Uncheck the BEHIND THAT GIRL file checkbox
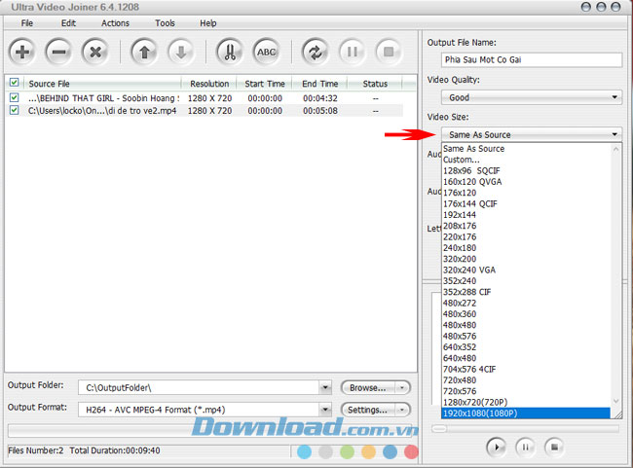633x468 pixels. (x=14, y=97)
